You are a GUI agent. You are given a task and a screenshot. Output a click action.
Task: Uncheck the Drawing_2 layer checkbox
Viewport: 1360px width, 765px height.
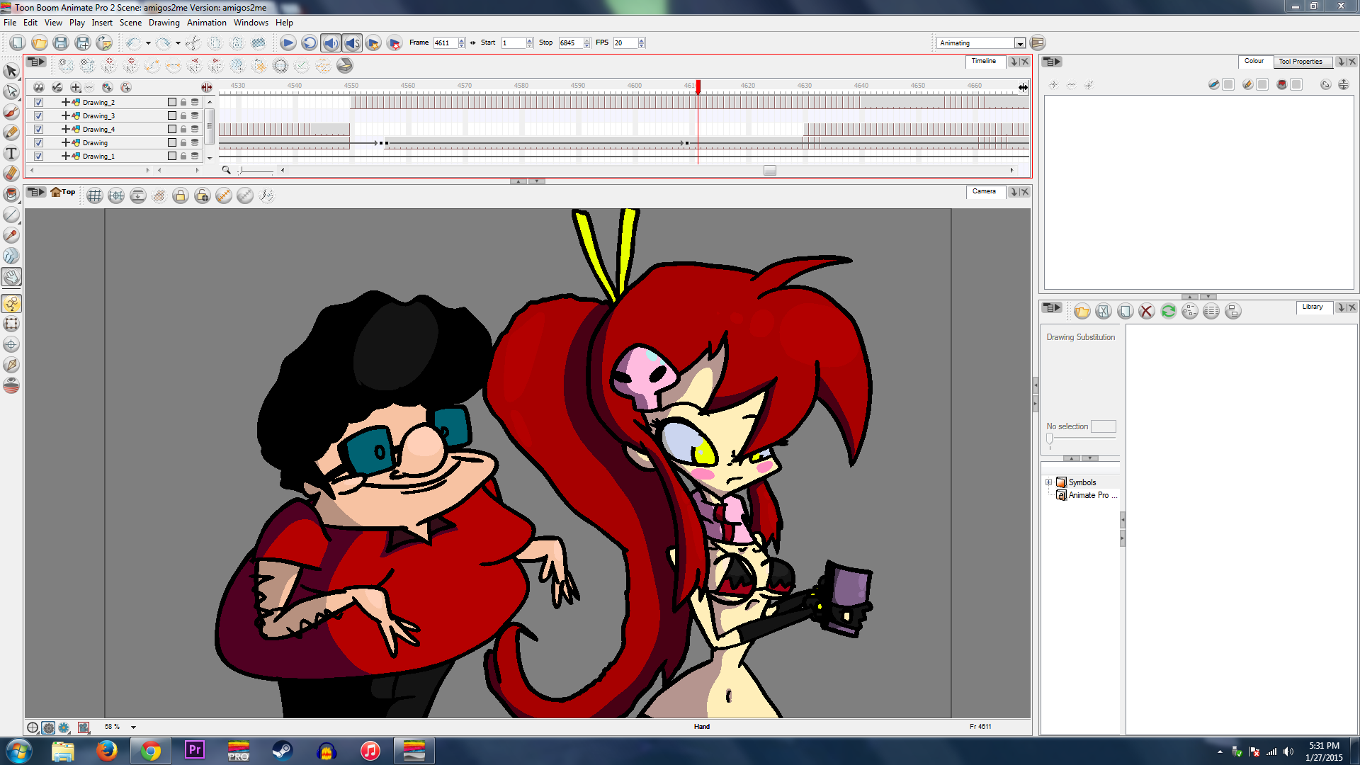point(39,102)
